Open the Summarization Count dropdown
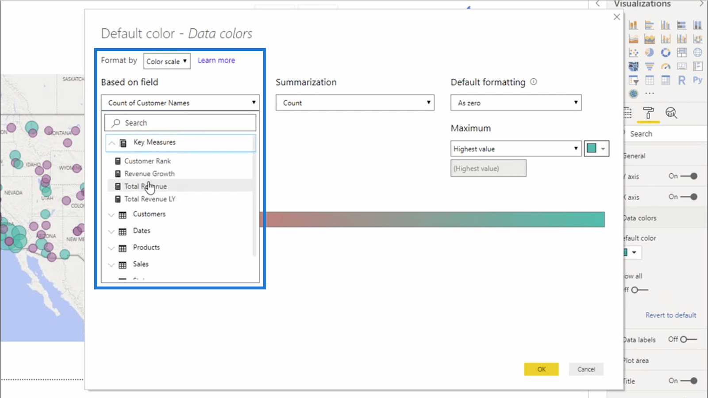The width and height of the screenshot is (708, 398). 355,103
